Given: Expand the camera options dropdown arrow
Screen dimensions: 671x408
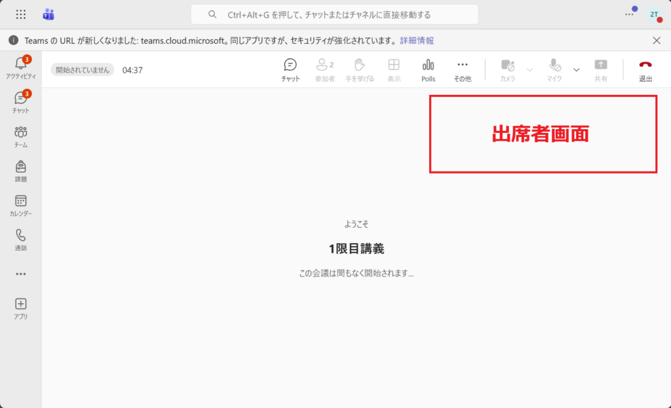Looking at the screenshot, I should [530, 69].
